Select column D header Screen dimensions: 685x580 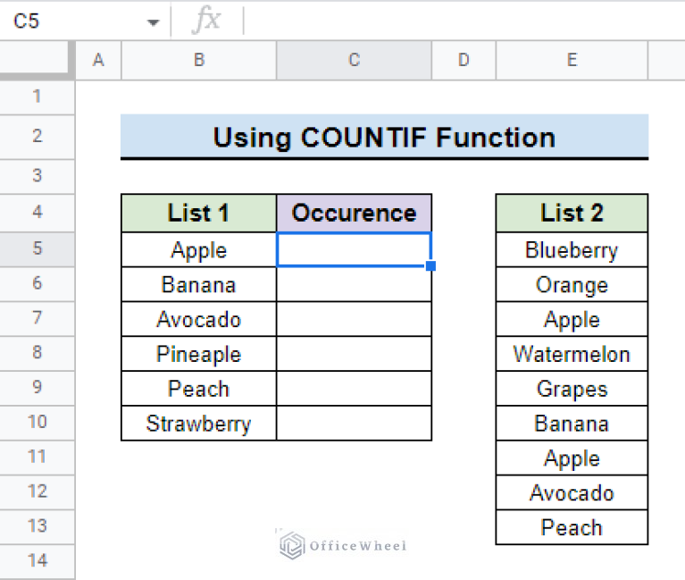tap(464, 60)
